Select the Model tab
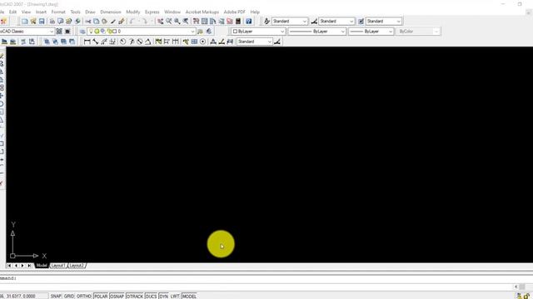 42,266
